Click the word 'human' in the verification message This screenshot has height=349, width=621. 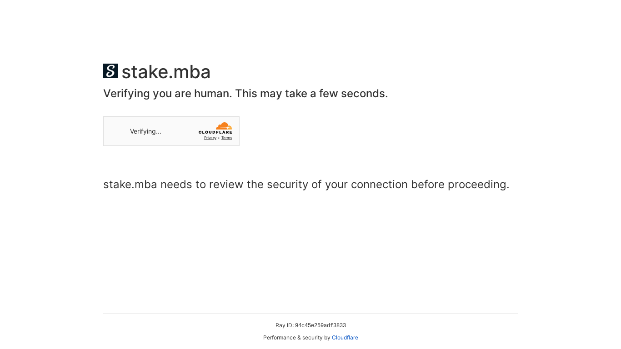point(213,94)
